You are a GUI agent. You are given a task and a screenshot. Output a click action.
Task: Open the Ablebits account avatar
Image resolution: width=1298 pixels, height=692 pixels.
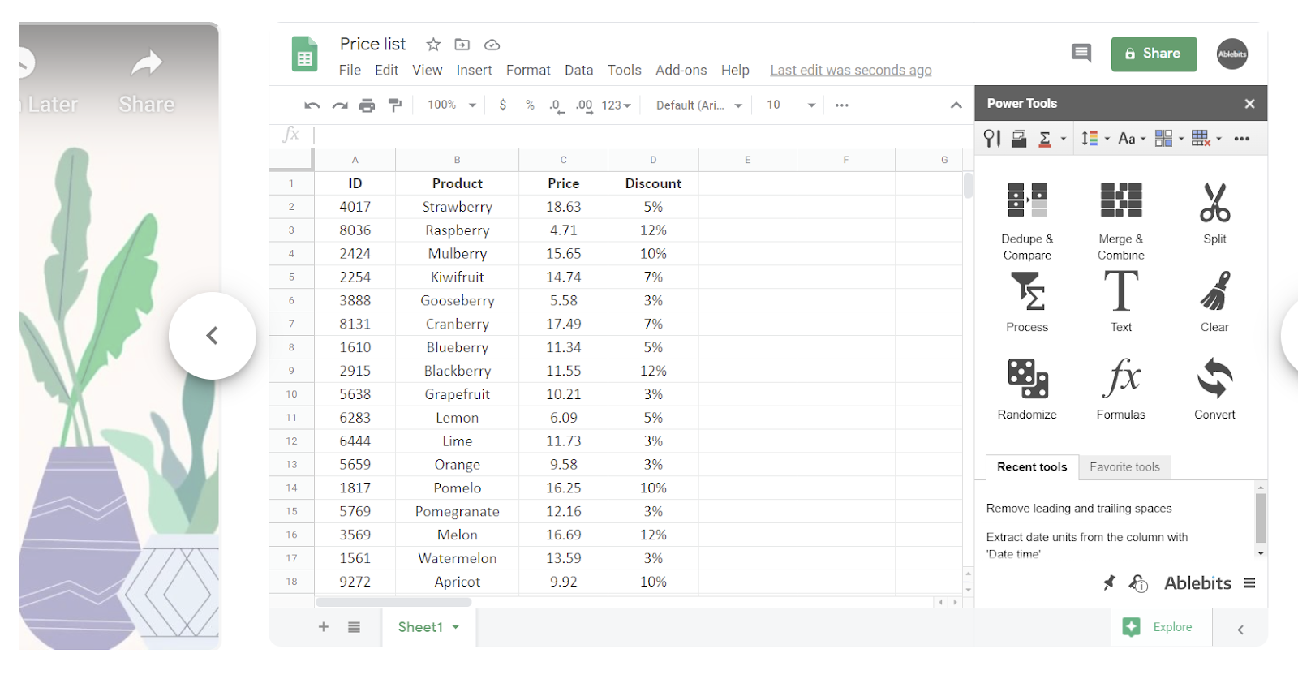1232,54
